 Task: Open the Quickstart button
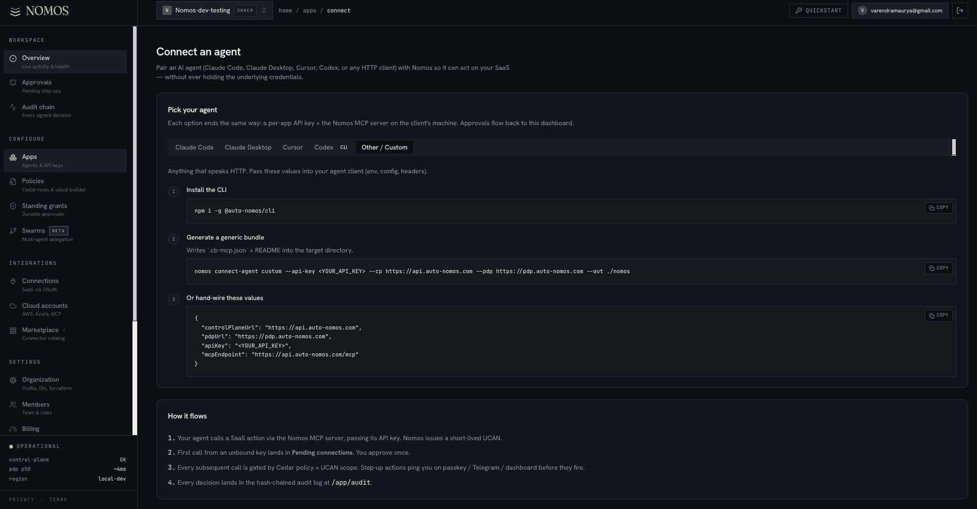coord(819,10)
